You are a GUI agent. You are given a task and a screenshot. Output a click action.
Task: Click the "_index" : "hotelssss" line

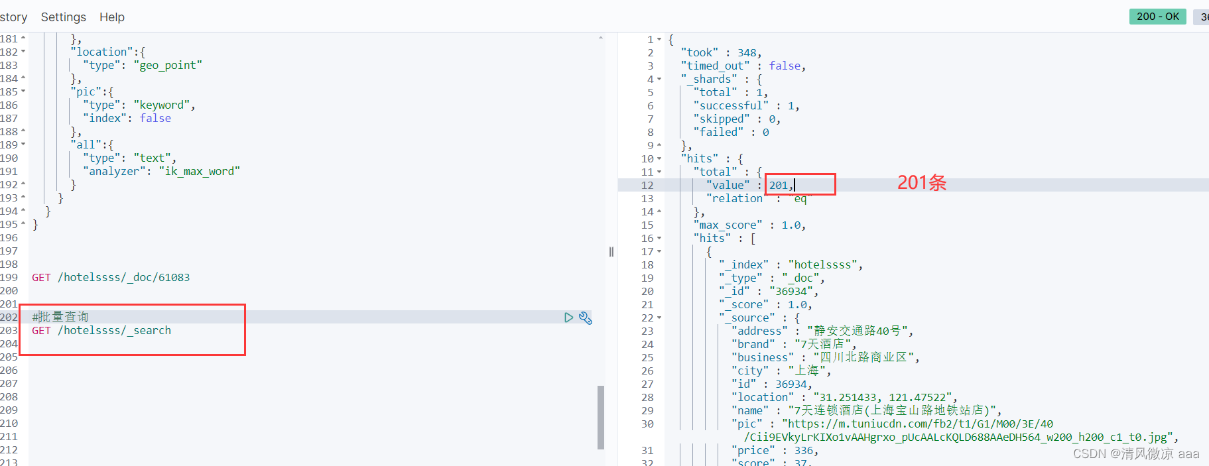tap(791, 265)
